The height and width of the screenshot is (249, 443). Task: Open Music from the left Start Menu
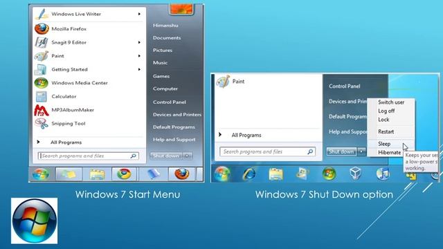tap(160, 63)
